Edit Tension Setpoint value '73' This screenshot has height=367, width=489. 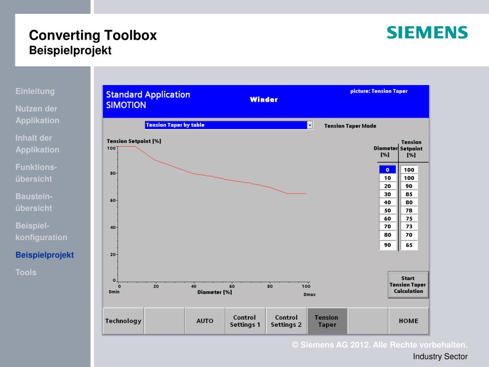(x=409, y=226)
